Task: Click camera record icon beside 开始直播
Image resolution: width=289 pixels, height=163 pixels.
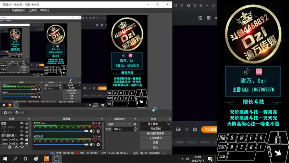Action: click(178, 129)
